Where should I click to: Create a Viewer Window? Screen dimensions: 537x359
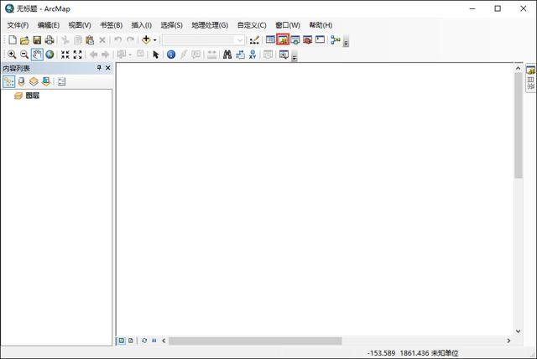click(x=284, y=55)
